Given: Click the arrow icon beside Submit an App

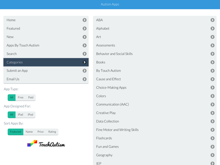Looking at the screenshot, I should pyautogui.click(x=84, y=71).
